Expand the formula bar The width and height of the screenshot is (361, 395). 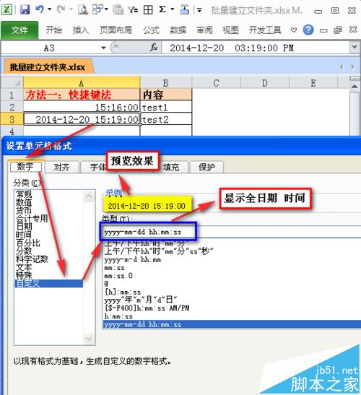[355, 47]
